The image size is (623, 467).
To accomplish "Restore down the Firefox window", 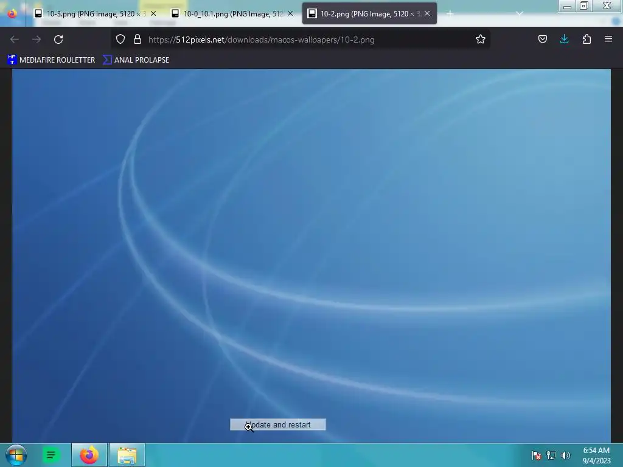I will (584, 6).
